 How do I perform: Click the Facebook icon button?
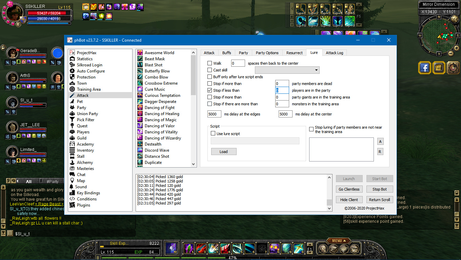pos(424,68)
